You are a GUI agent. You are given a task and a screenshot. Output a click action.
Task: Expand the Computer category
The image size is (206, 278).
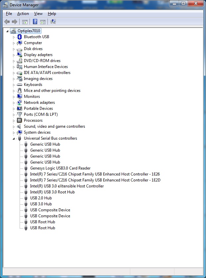(x=14, y=43)
